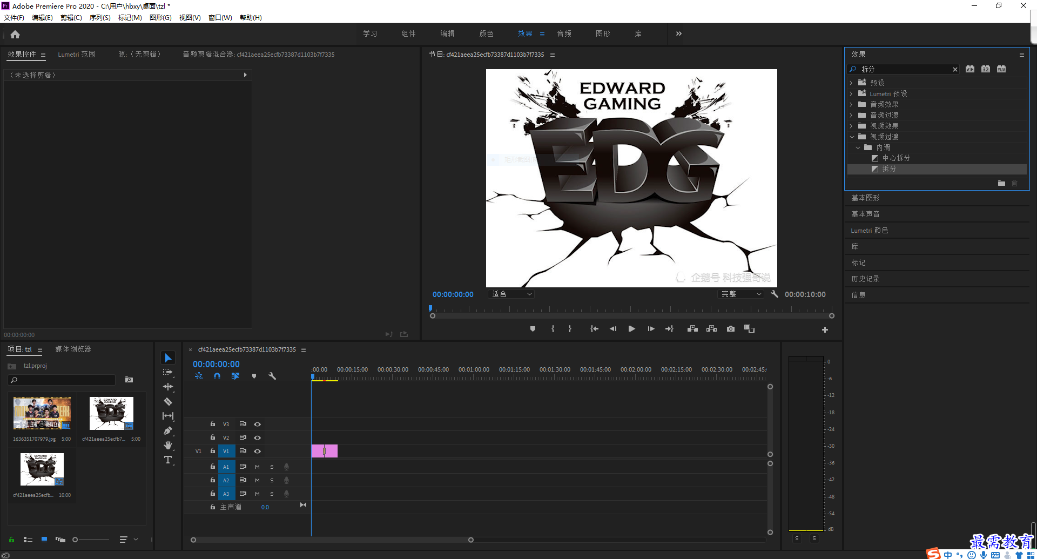This screenshot has height=559, width=1037.
Task: Toggle timeline Snap magnet
Action: click(x=217, y=376)
